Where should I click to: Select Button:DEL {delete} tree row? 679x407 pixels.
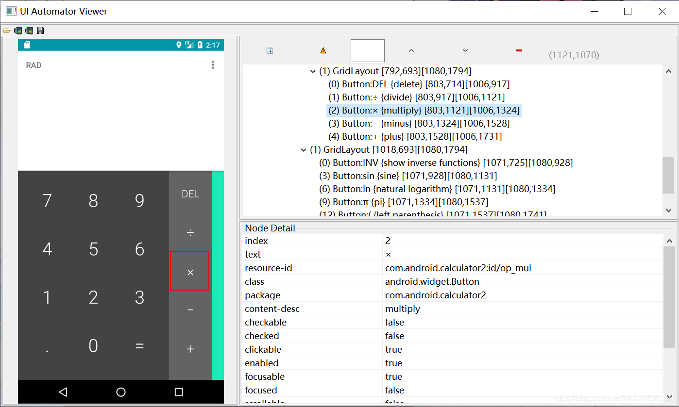[419, 84]
